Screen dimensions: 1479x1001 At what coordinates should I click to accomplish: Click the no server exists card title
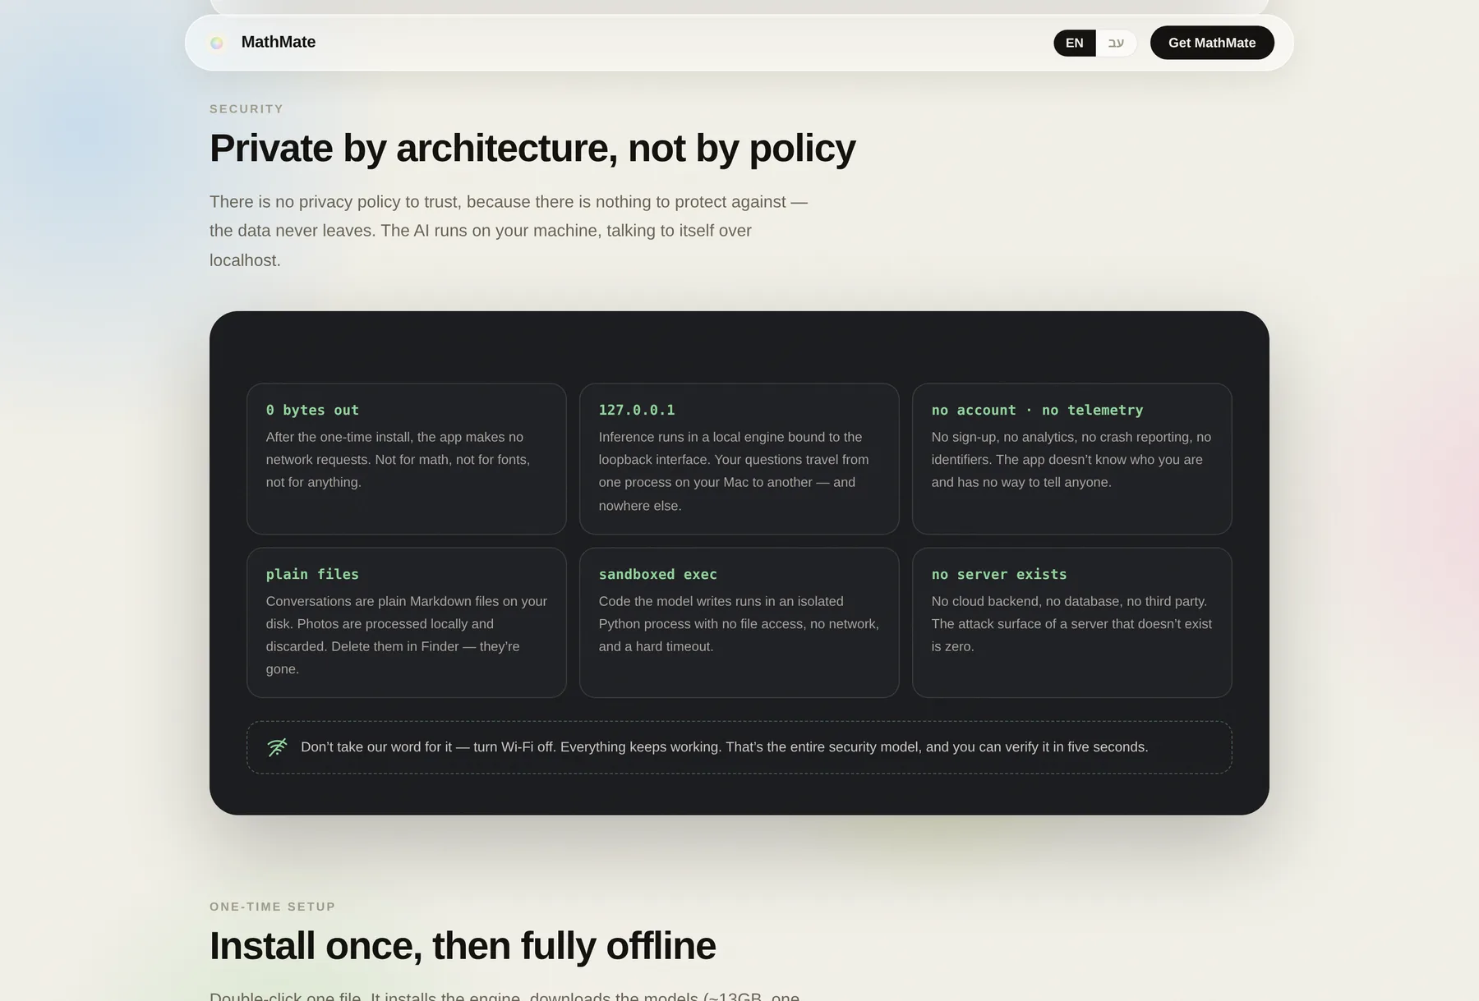click(x=999, y=574)
